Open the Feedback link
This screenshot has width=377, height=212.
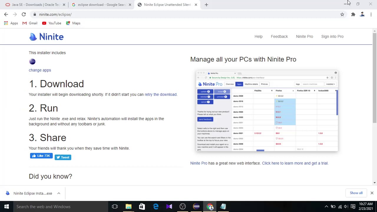(x=279, y=37)
